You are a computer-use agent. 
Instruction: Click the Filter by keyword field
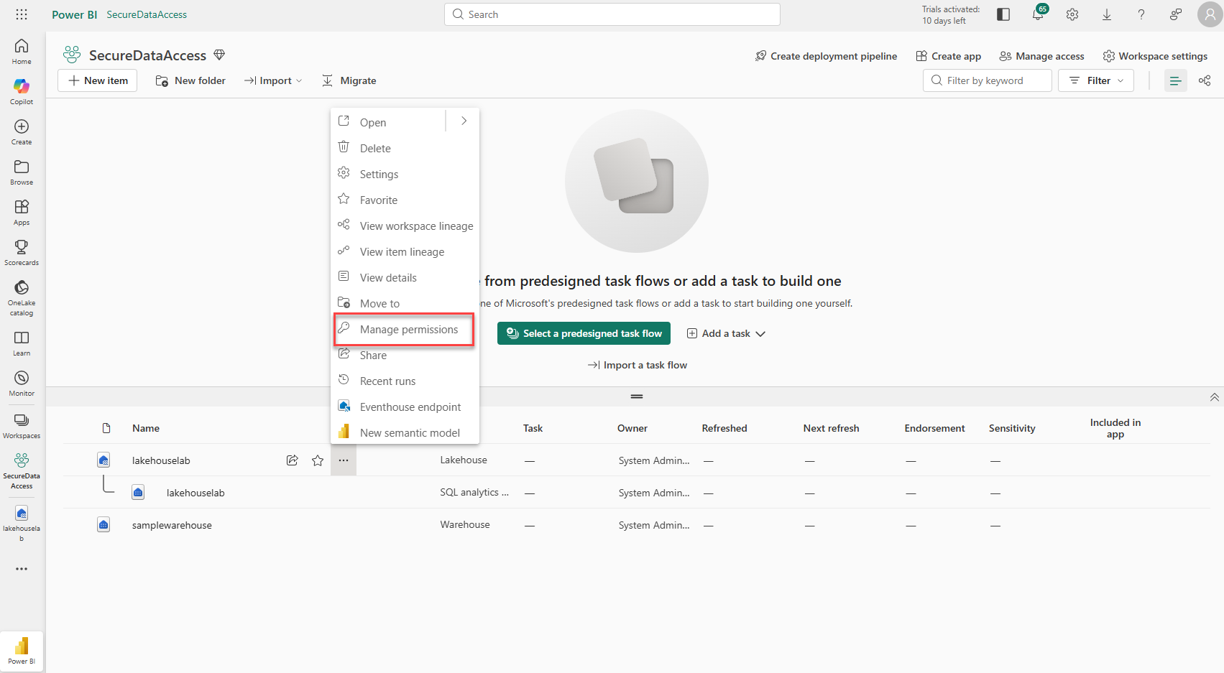(988, 80)
